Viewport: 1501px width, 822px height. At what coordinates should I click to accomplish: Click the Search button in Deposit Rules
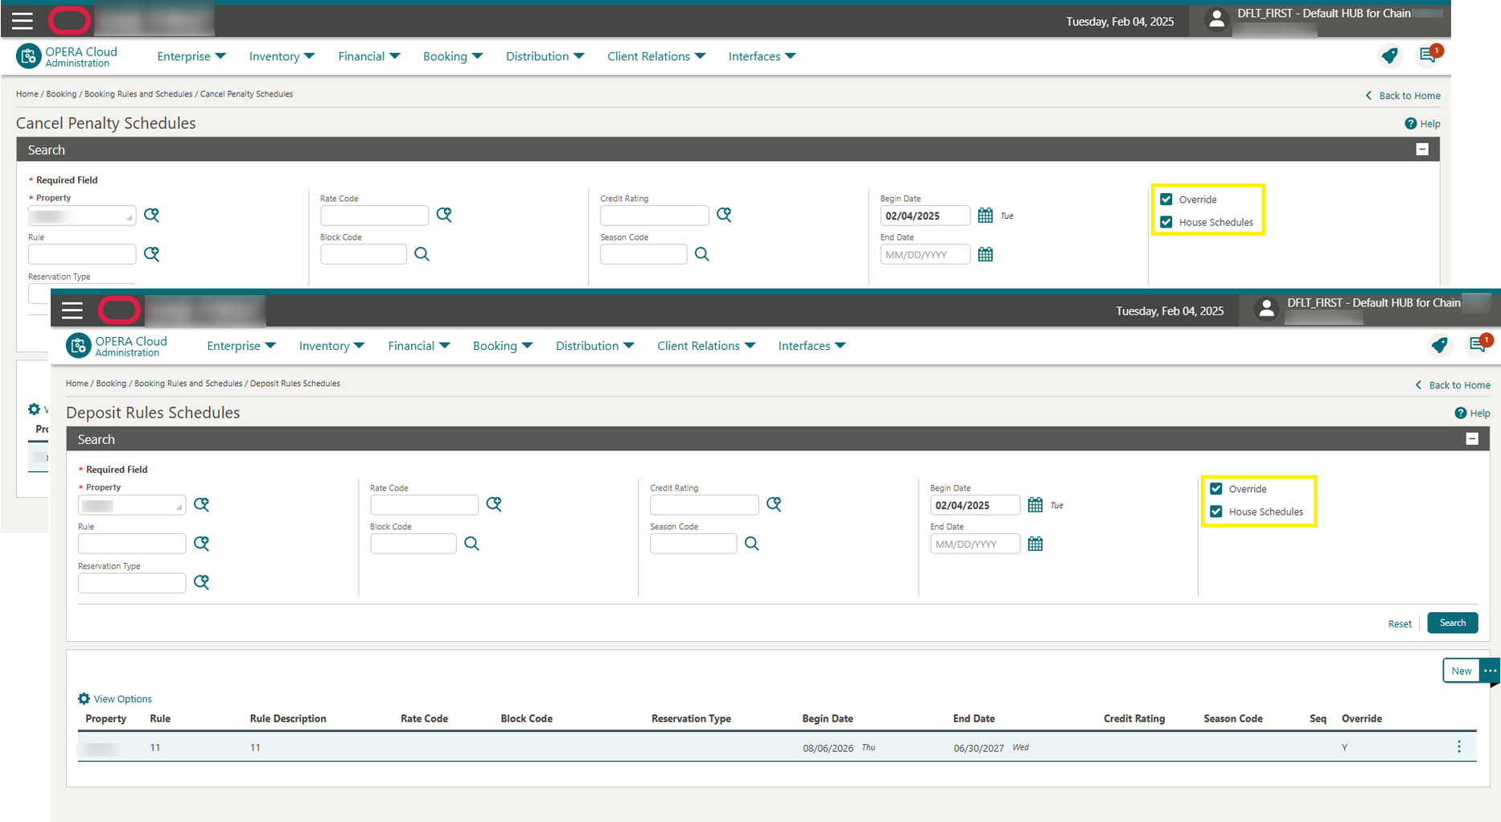point(1452,623)
